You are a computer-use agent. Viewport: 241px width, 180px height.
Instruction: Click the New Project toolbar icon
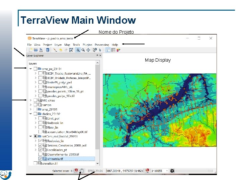31,50
